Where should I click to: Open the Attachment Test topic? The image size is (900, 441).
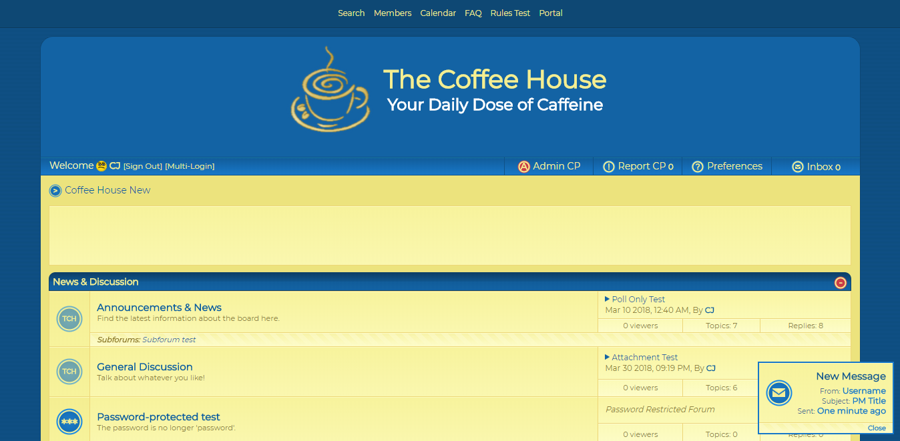[645, 358]
